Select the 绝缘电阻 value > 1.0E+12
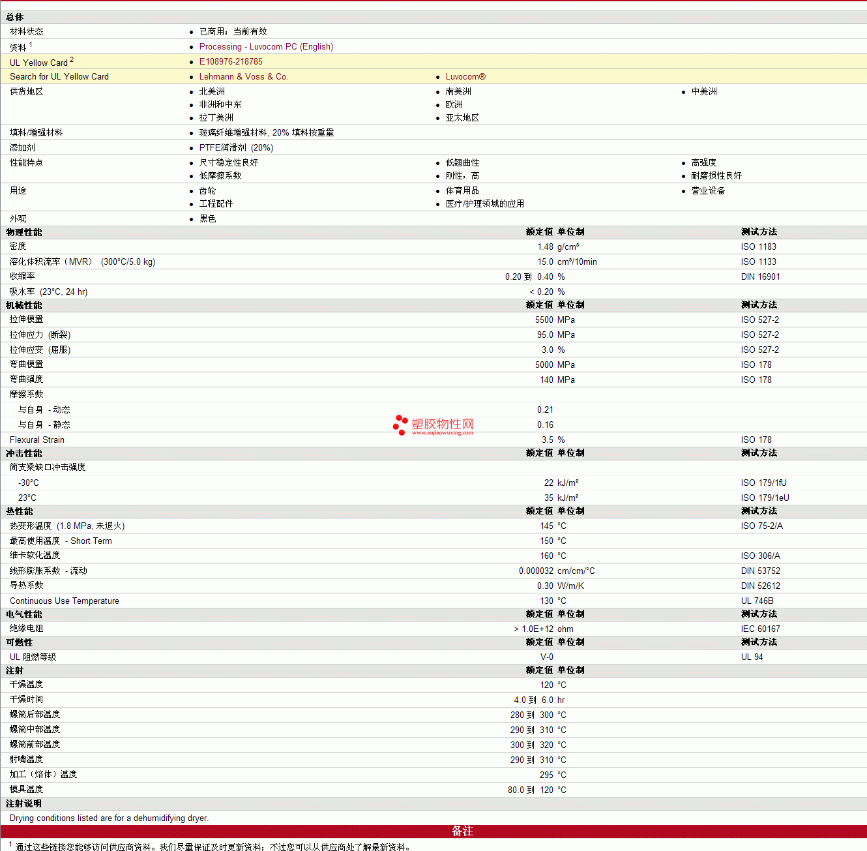This screenshot has height=851, width=867. point(533,629)
